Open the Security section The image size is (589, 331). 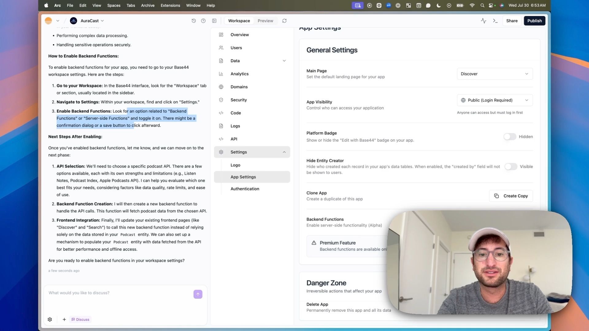click(252, 100)
